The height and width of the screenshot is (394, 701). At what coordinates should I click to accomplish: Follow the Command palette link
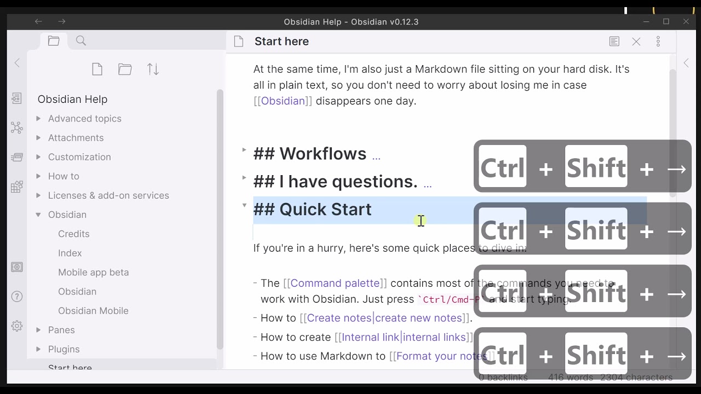click(335, 283)
